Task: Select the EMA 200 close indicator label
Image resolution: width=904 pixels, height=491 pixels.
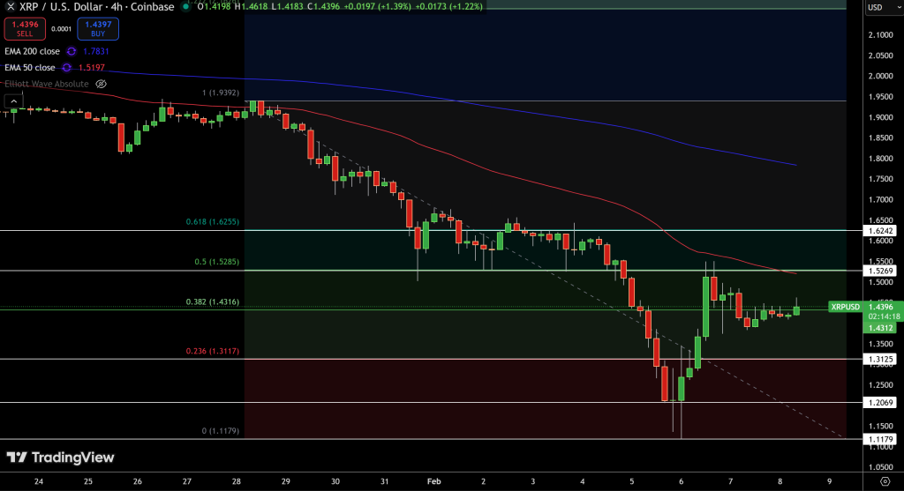Action: [33, 51]
